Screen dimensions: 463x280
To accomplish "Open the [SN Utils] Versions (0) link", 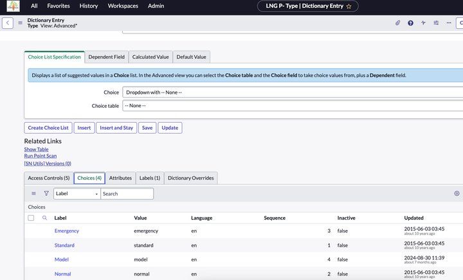I will pyautogui.click(x=48, y=164).
